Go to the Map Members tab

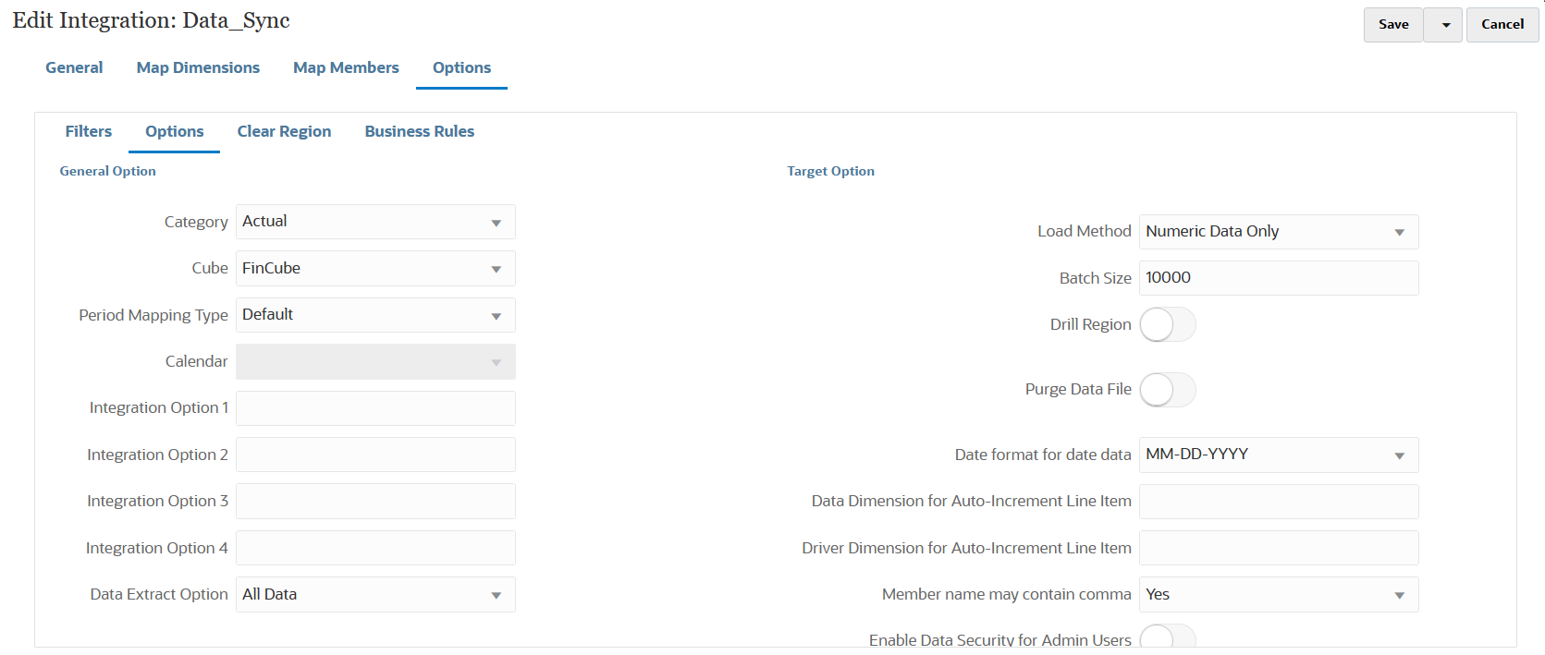click(346, 67)
